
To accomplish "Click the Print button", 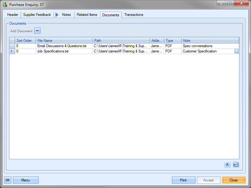I will (x=184, y=180).
